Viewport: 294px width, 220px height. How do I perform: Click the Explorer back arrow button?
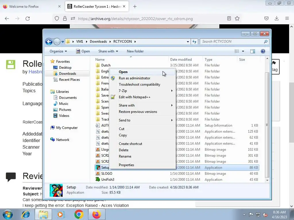coord(49,42)
